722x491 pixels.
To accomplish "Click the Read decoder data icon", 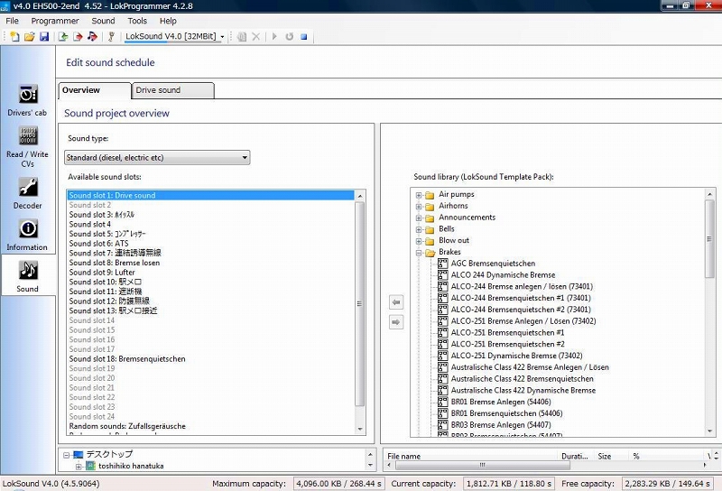I will pos(63,36).
